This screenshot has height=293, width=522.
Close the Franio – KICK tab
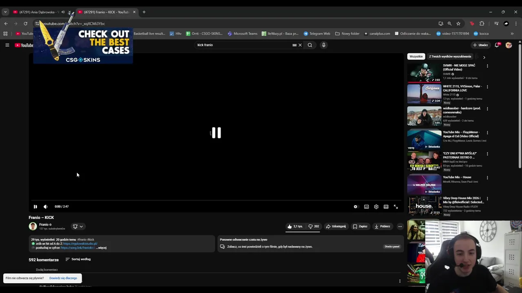[134, 12]
